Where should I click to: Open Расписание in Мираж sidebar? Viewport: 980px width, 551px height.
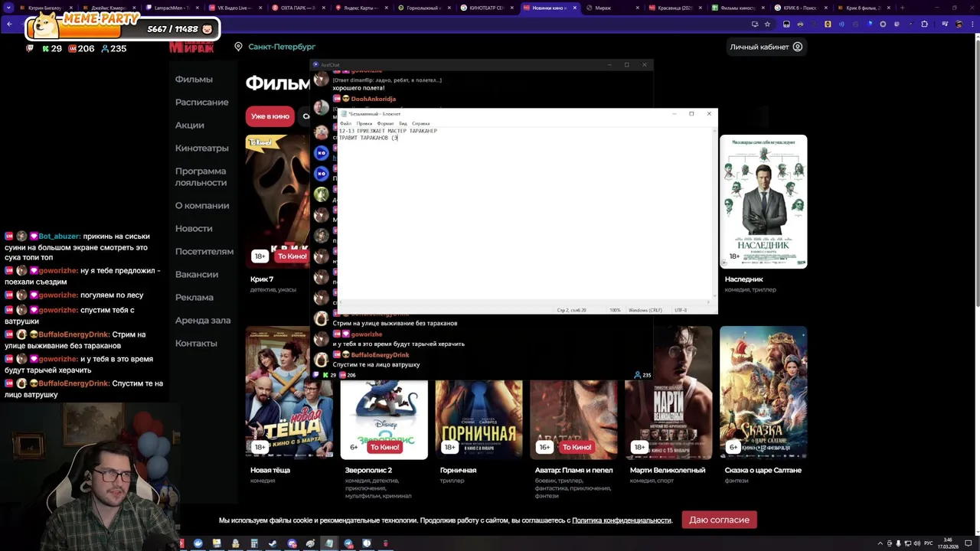(201, 103)
